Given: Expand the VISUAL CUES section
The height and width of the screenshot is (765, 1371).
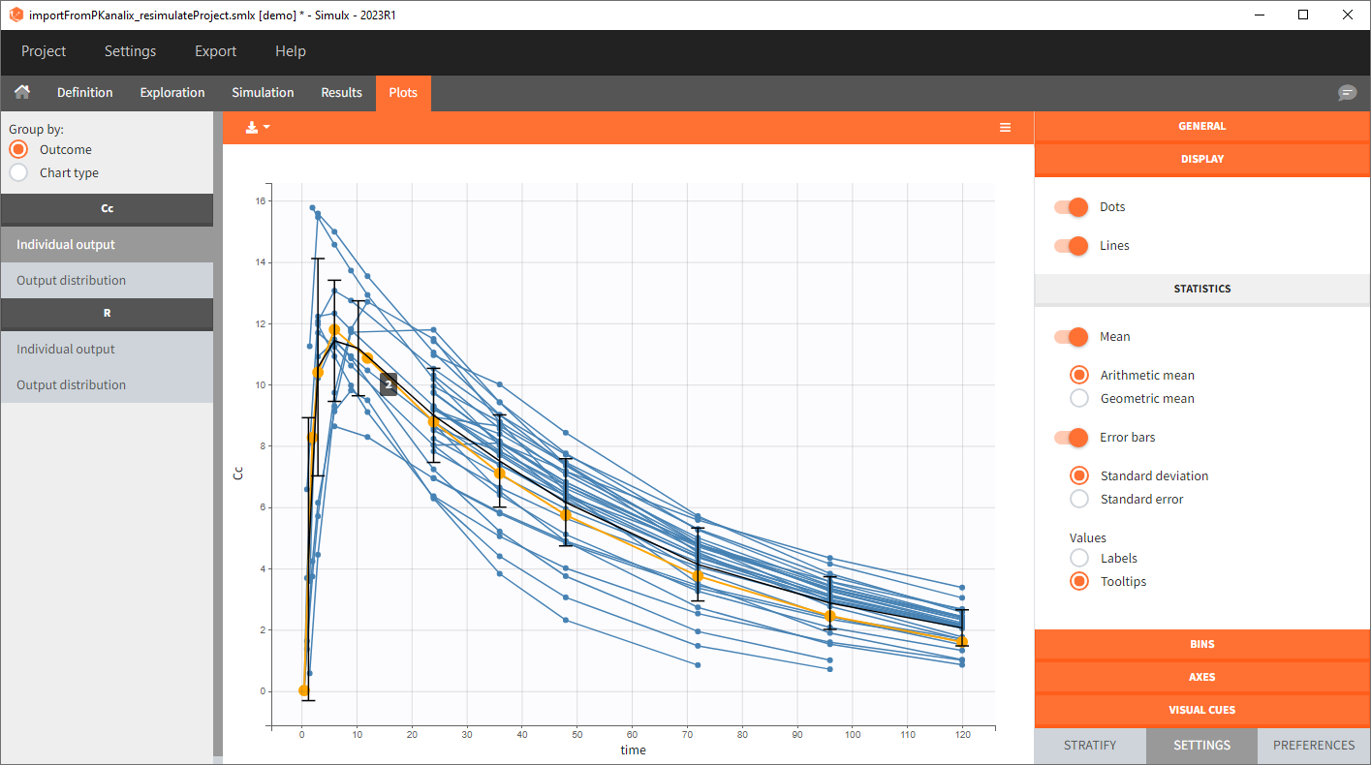Looking at the screenshot, I should tap(1201, 710).
